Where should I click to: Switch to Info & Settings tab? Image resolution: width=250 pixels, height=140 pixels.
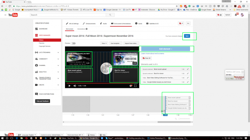(x=72, y=24)
